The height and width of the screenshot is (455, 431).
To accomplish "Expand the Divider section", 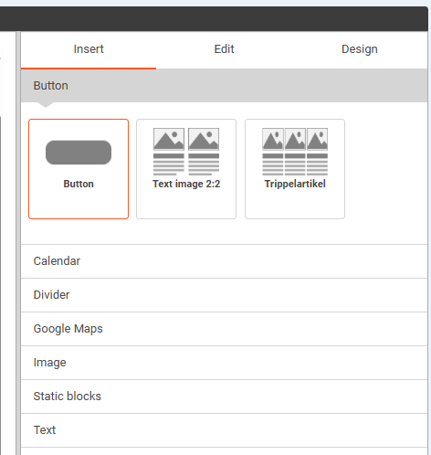I will tap(224, 295).
